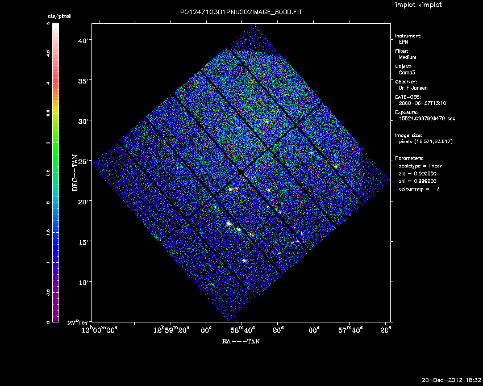This screenshot has width=483, height=386.
Task: Click the cts/pixel colorbar label
Action: pyautogui.click(x=59, y=16)
